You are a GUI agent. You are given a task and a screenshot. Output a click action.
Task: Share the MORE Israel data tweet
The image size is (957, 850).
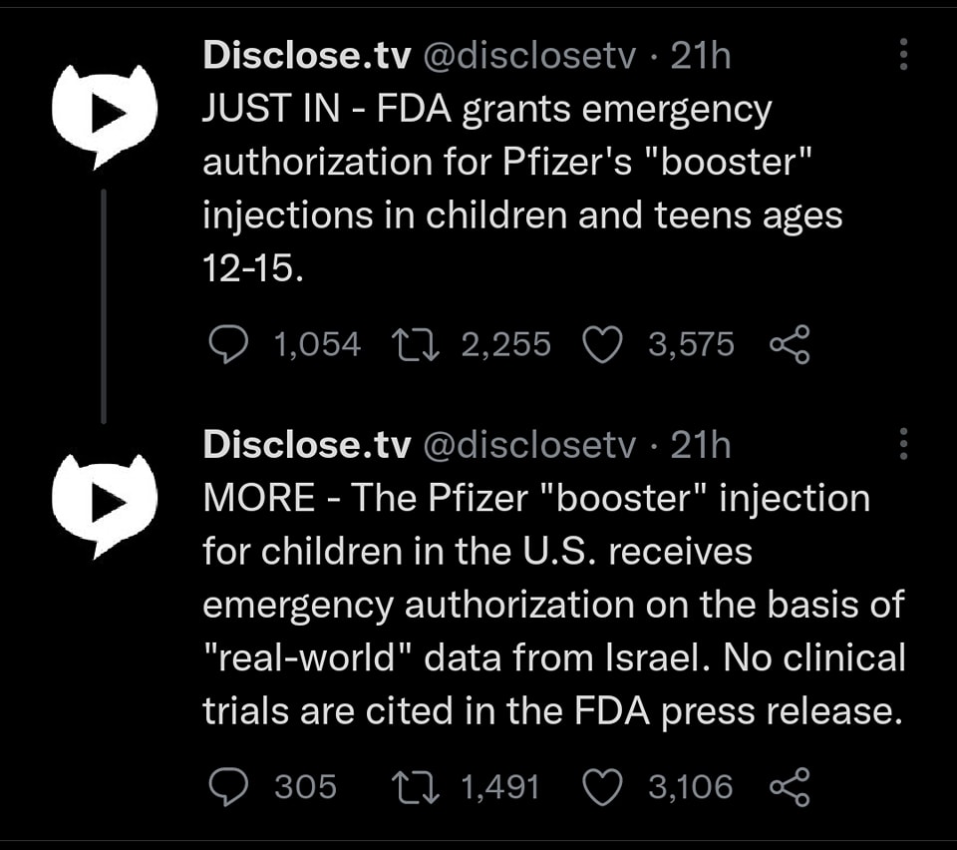click(x=790, y=787)
